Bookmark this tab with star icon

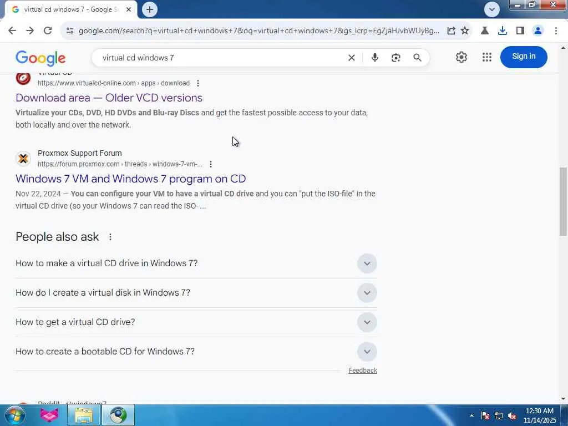[x=465, y=31]
